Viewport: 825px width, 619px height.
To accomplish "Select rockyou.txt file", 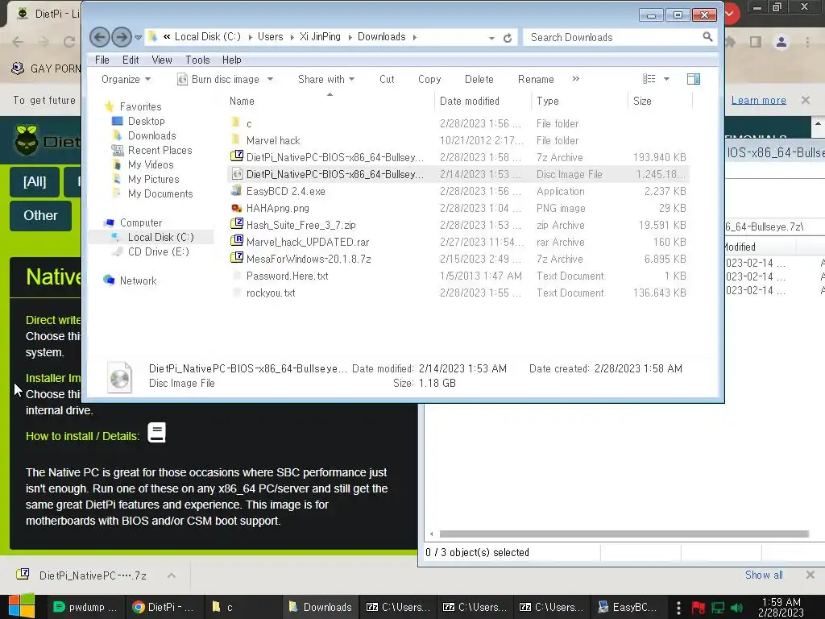I will (271, 293).
